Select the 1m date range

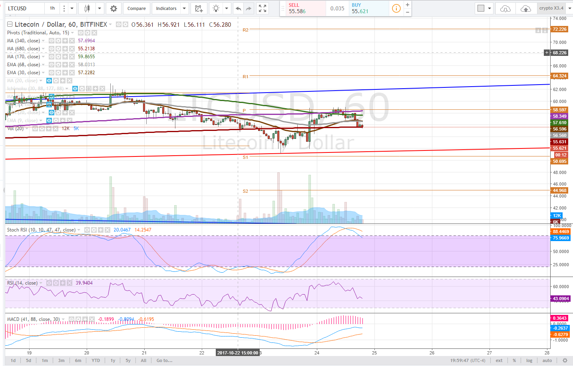pos(45,360)
